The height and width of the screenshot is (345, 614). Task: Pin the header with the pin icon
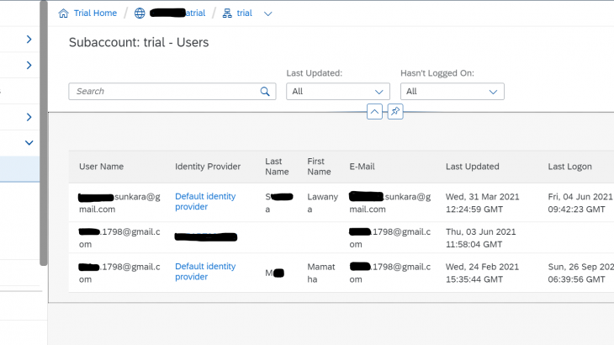(x=395, y=112)
